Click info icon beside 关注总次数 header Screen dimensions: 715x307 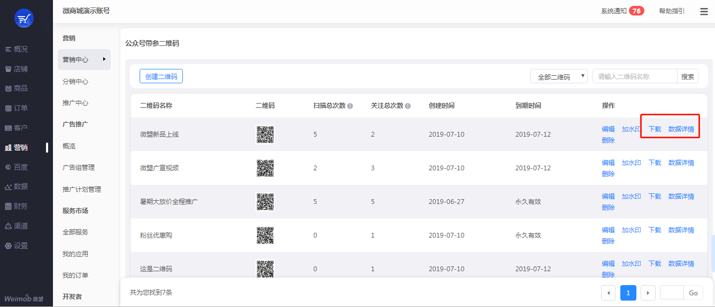pyautogui.click(x=408, y=106)
